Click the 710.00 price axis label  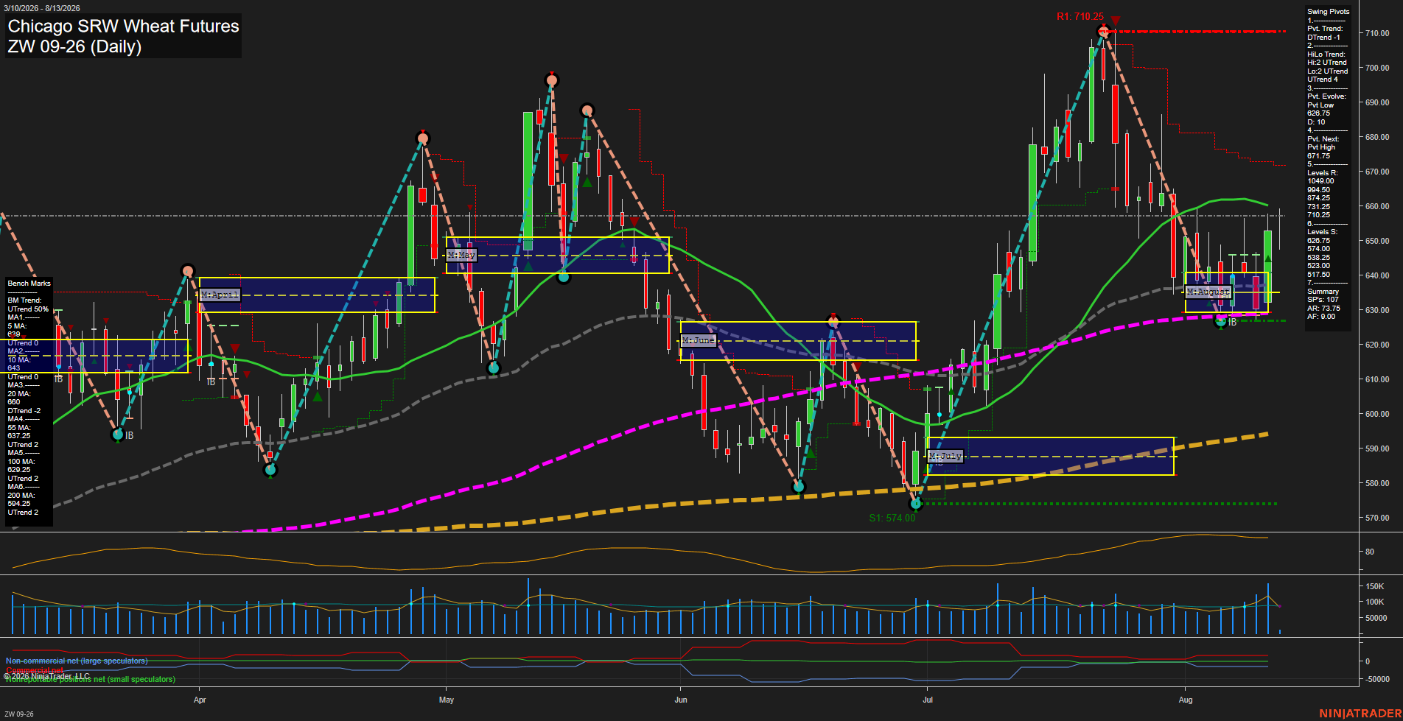[x=1377, y=33]
